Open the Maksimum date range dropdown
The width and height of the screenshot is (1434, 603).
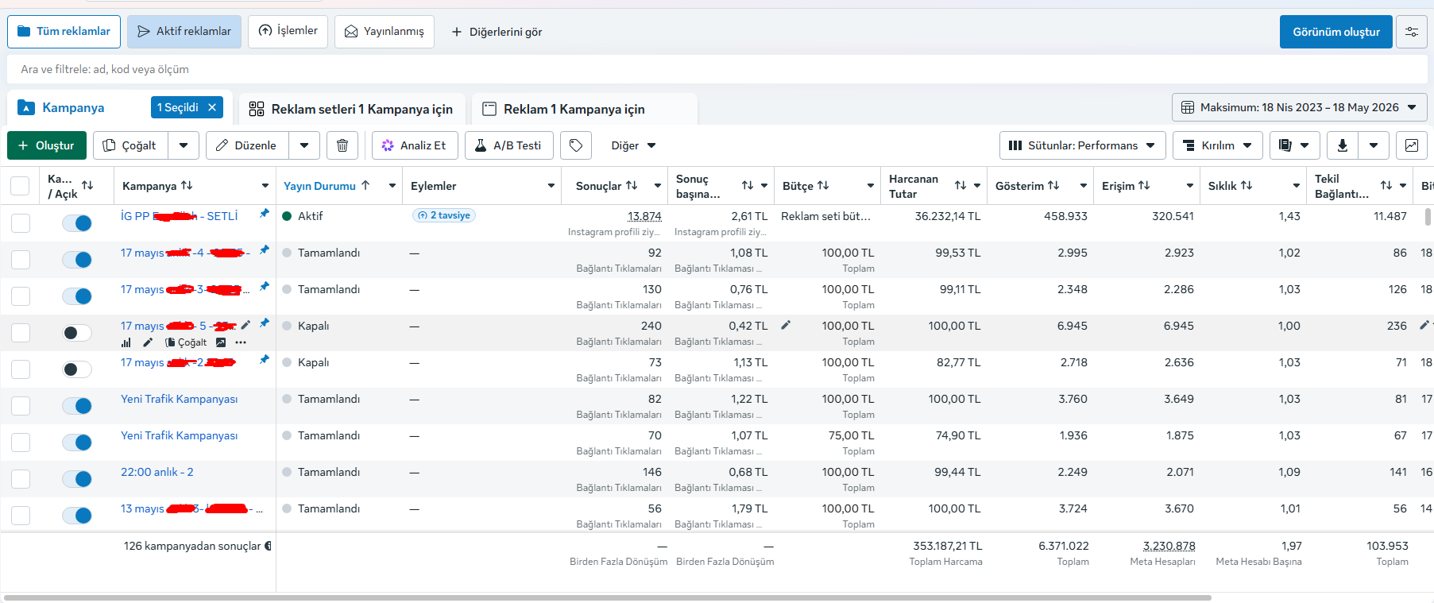(1299, 107)
